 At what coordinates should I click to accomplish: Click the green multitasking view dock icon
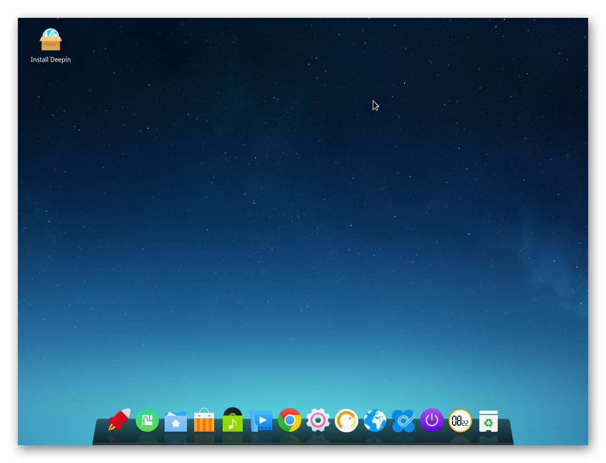point(147,420)
